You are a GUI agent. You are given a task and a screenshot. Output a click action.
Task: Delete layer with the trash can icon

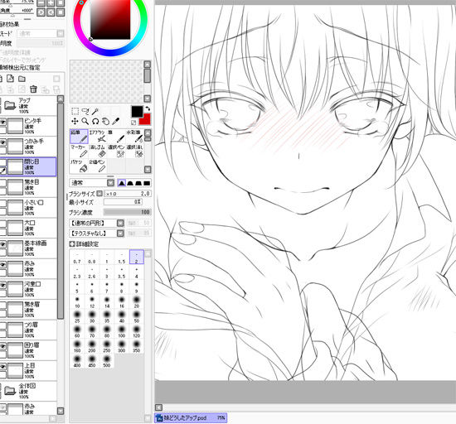(x=33, y=89)
